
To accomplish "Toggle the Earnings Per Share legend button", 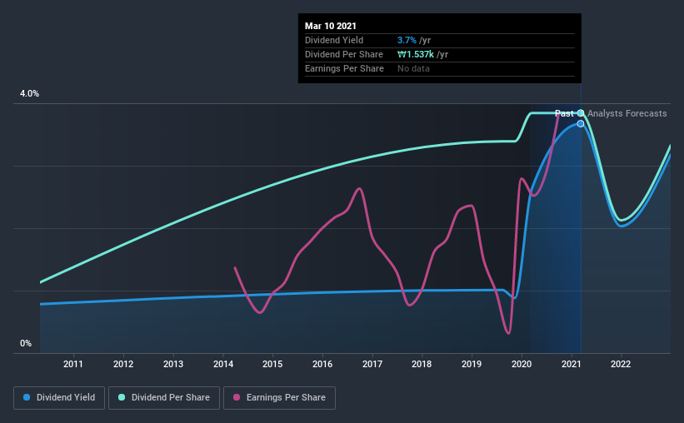I will [279, 398].
